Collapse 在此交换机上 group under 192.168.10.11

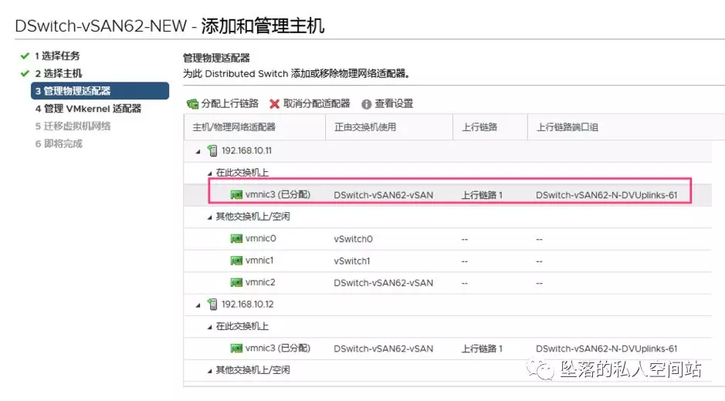[209, 174]
